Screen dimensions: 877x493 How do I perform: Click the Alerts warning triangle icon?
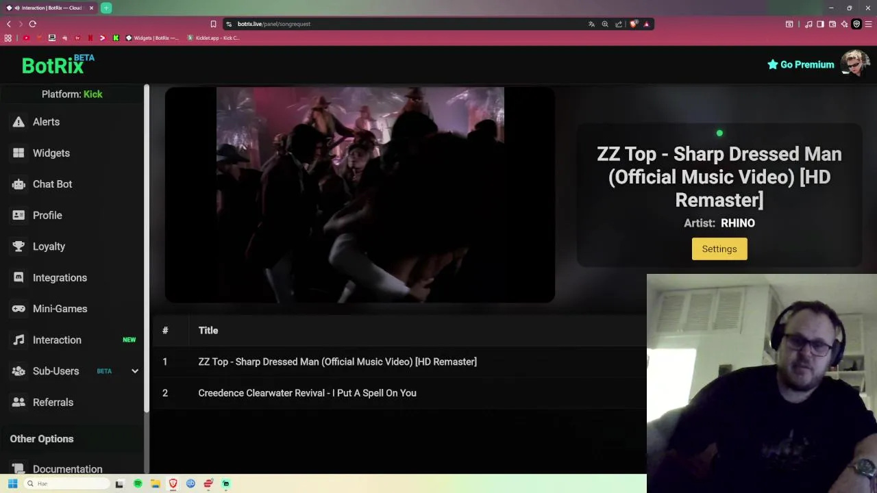tap(18, 122)
